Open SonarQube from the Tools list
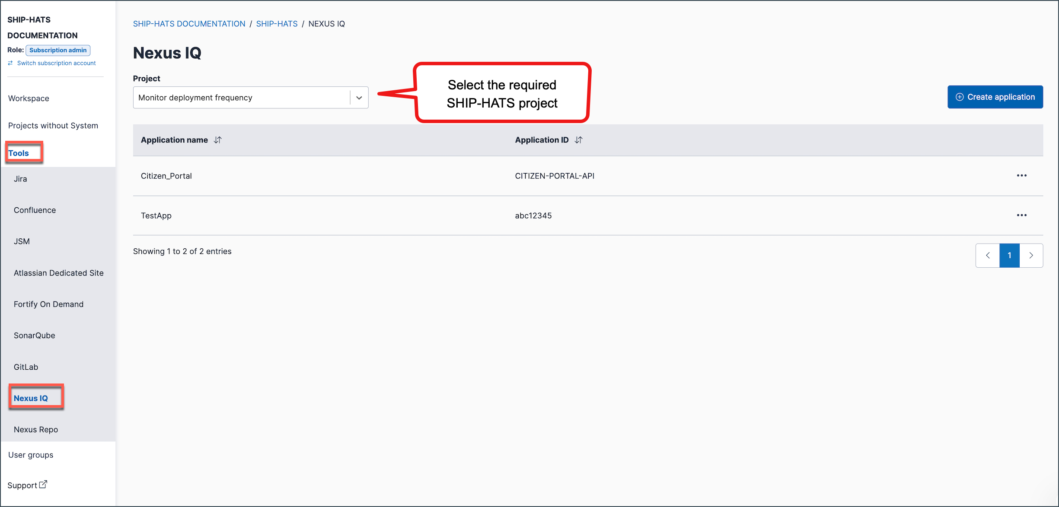 coord(35,336)
